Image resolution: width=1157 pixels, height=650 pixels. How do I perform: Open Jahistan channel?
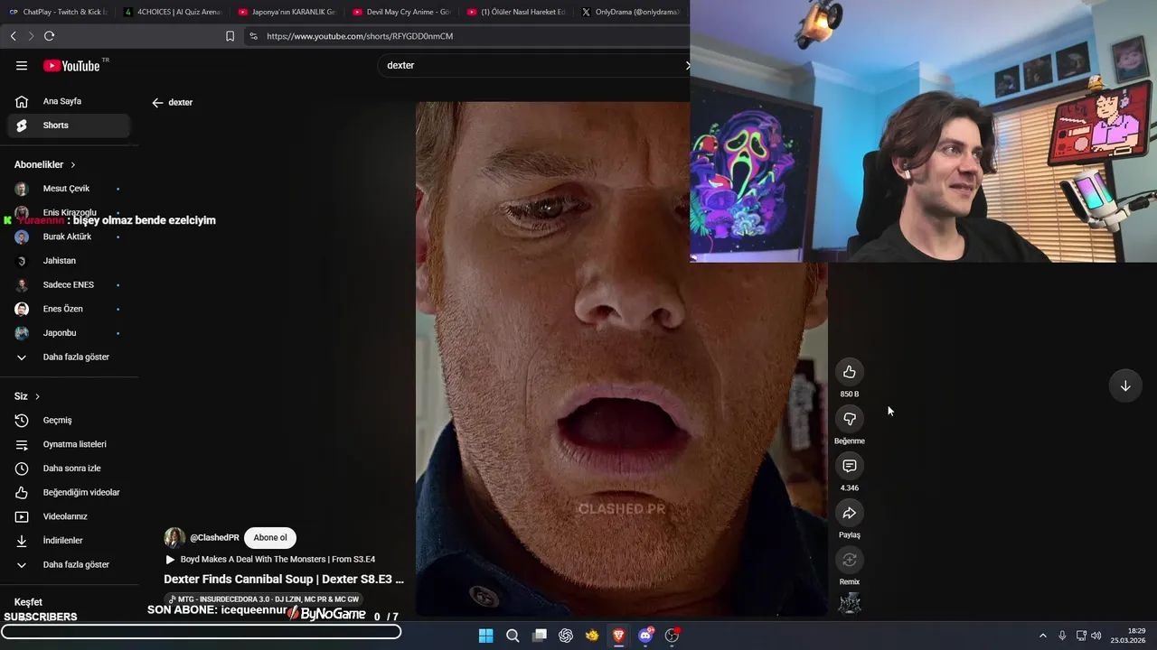pos(70,261)
